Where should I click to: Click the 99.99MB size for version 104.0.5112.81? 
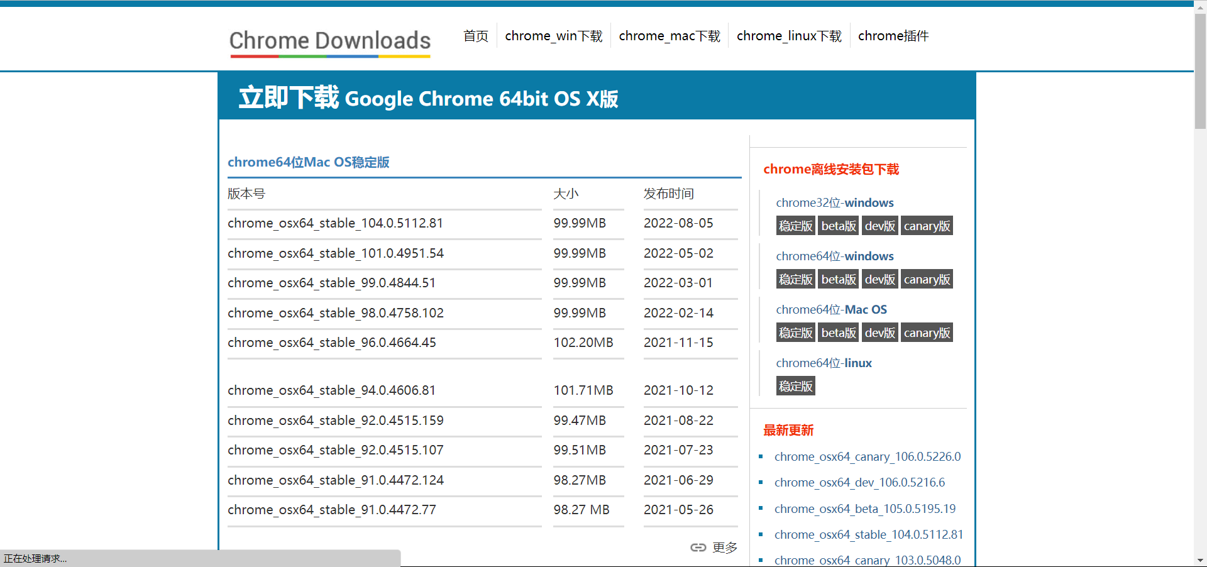580,223
